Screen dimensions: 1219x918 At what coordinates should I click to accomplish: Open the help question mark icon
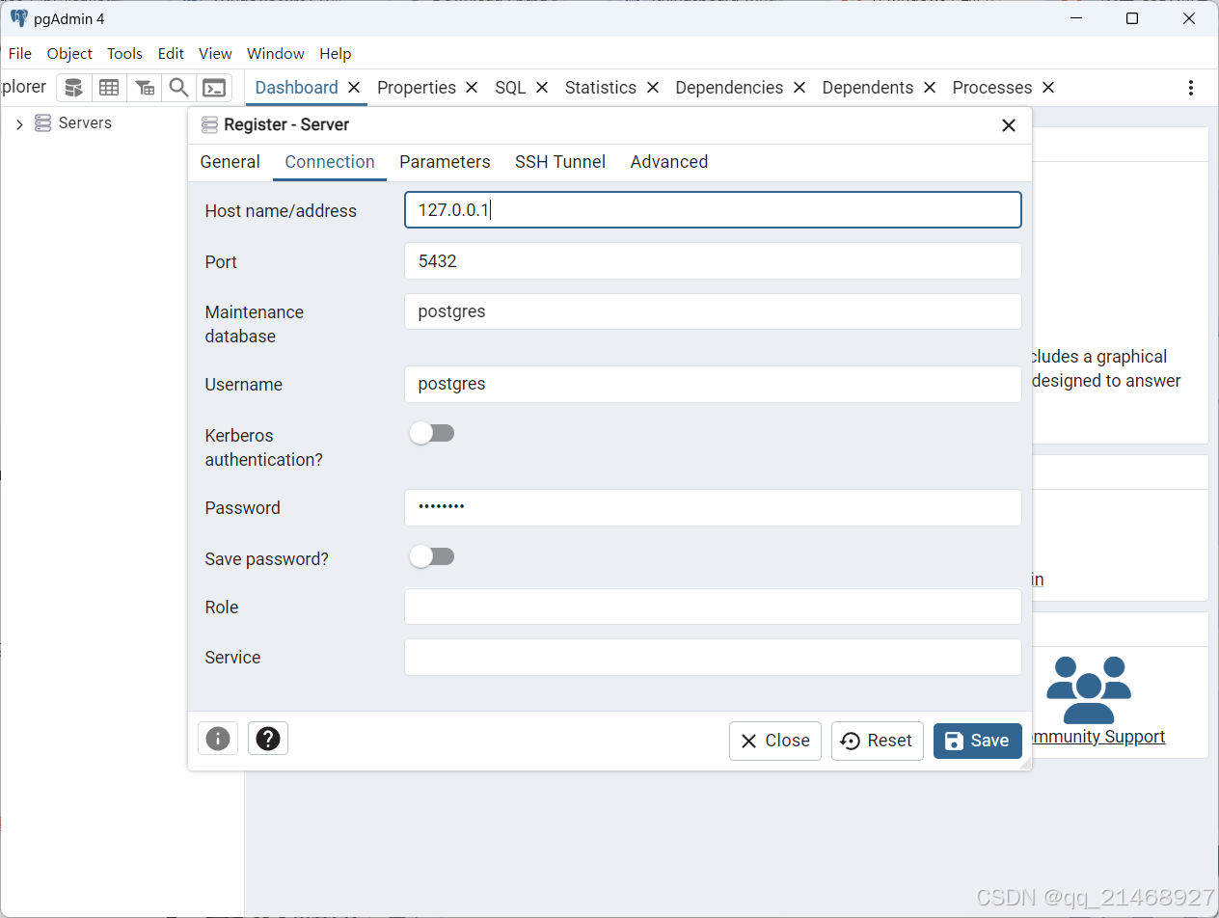tap(268, 739)
